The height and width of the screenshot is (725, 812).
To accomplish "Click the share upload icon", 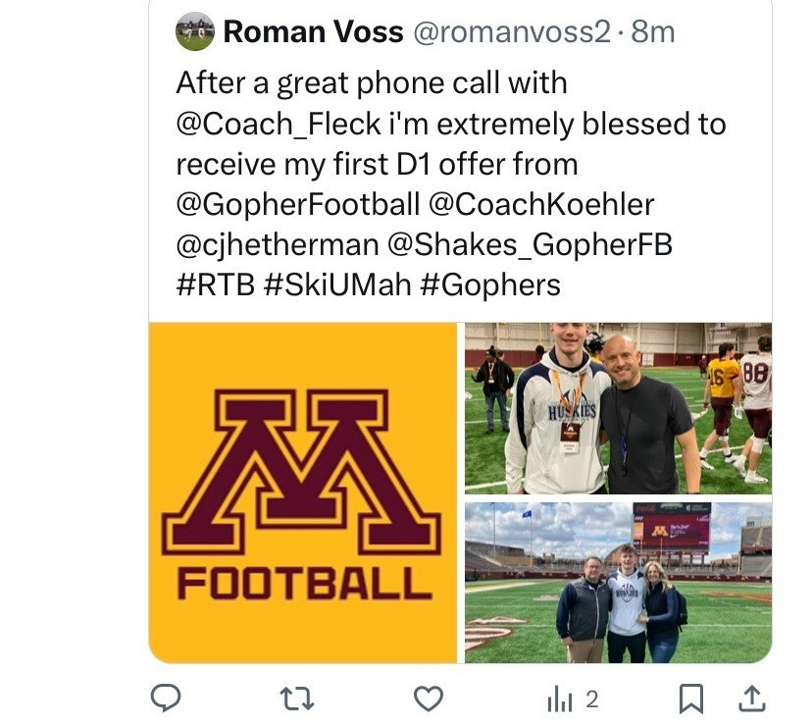I will point(752,699).
